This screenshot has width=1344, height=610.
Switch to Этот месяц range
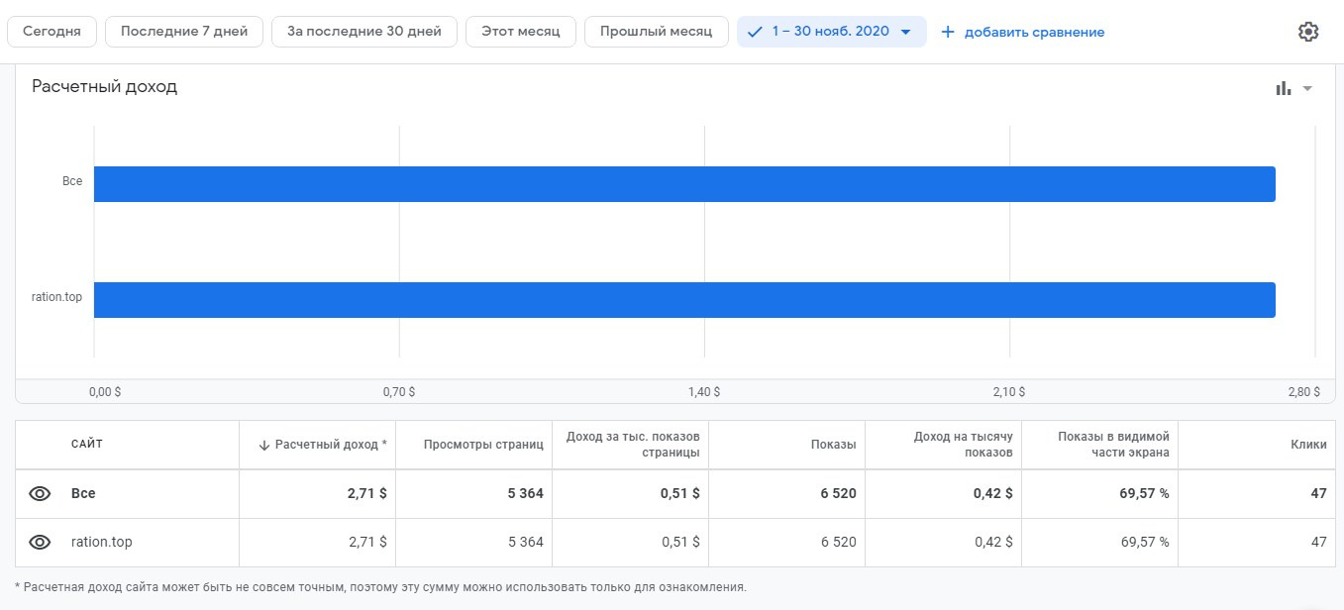tap(520, 32)
